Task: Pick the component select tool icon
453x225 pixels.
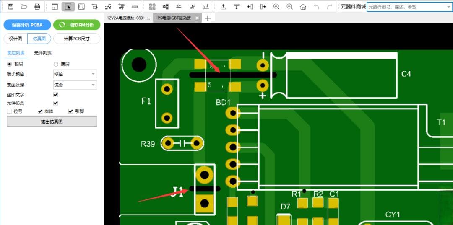Action: pyautogui.click(x=95, y=7)
